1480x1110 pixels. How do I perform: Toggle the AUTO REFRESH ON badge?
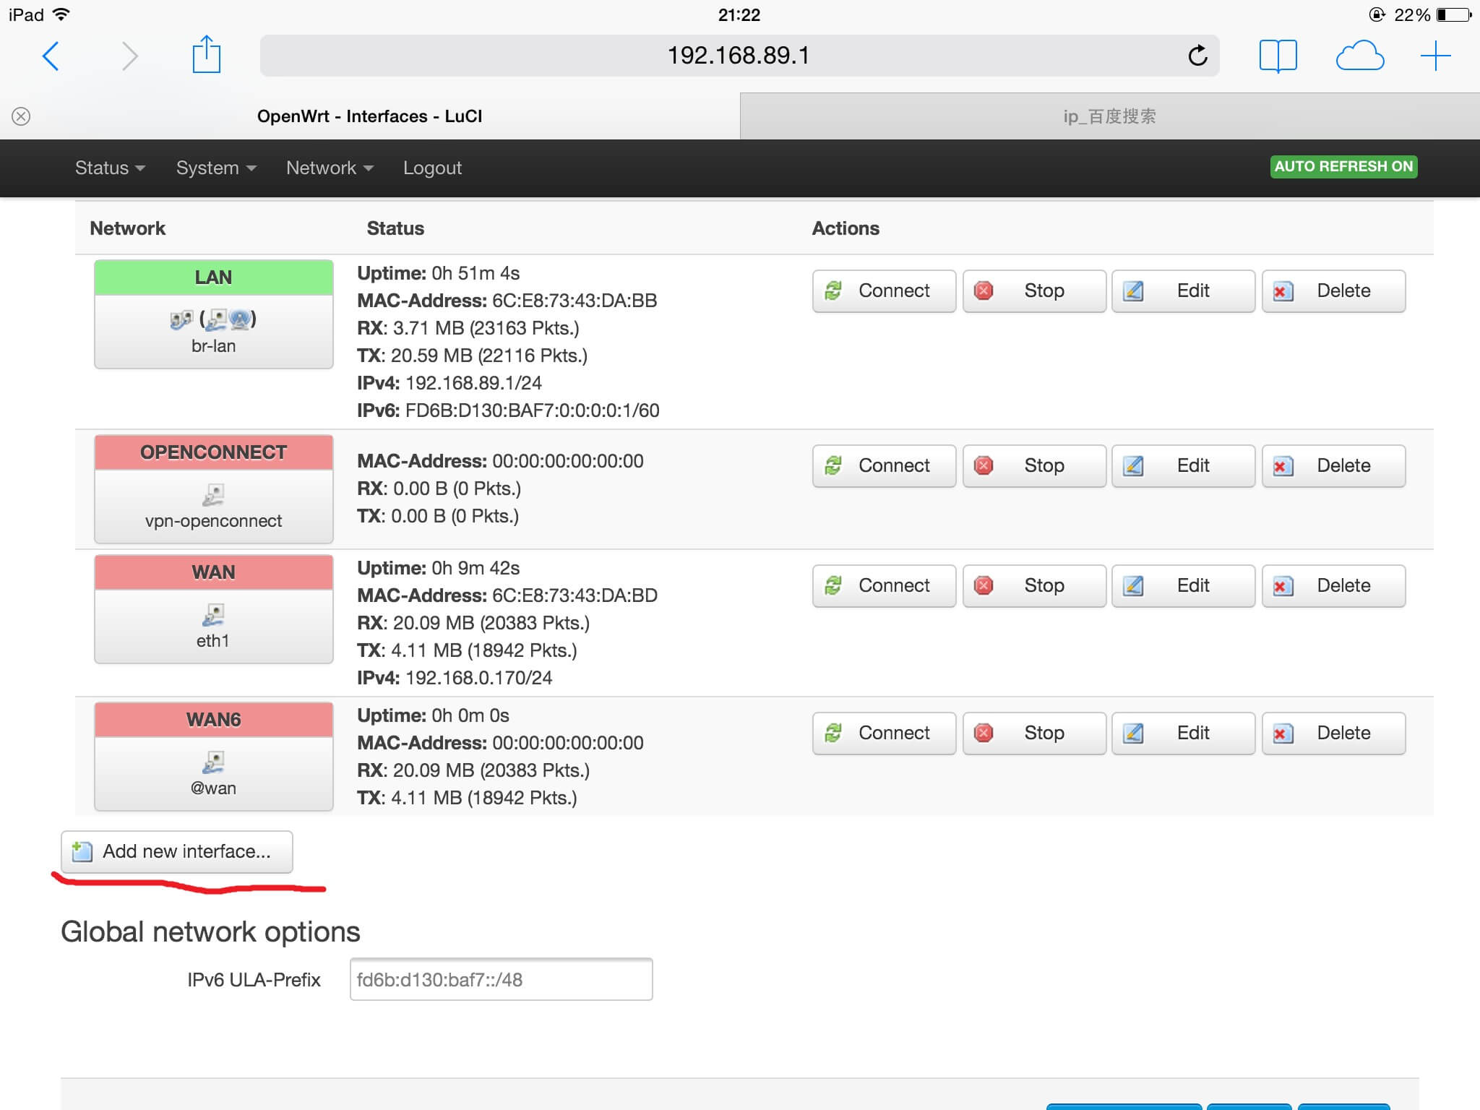pyautogui.click(x=1343, y=166)
